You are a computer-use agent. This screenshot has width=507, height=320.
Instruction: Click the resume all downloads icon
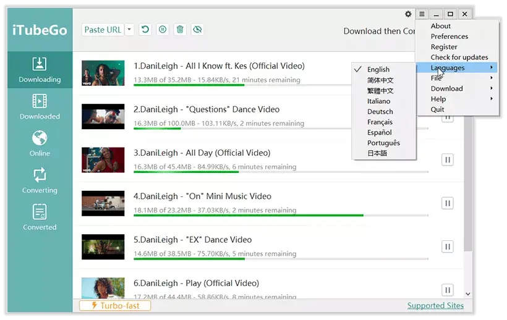(x=145, y=30)
